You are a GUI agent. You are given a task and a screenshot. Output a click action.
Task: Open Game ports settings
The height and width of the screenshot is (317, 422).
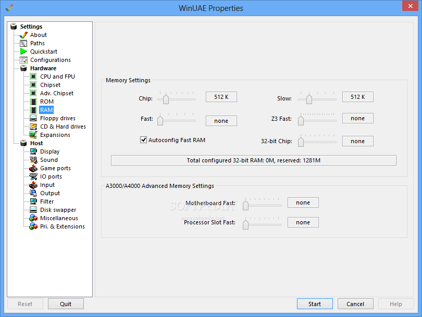pyautogui.click(x=55, y=168)
